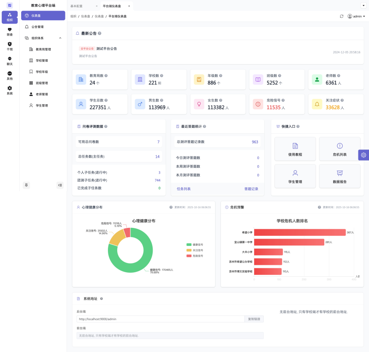
Task: Open the admin user dropdown
Action: 356,16
